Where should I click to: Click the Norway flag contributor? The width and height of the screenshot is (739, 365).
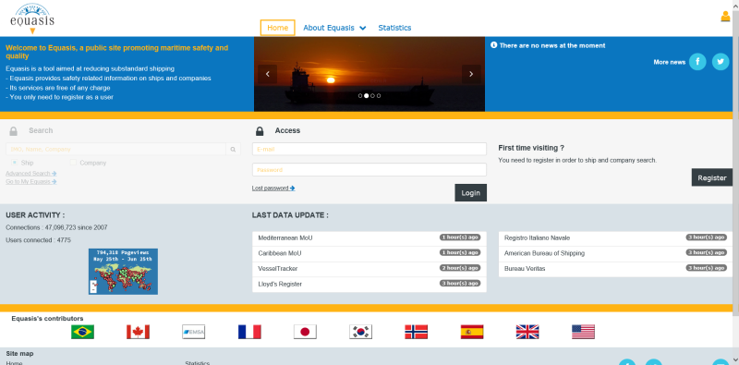(417, 332)
